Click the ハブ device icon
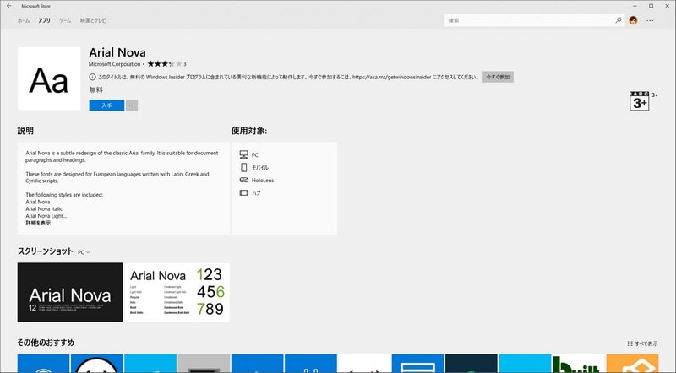The height and width of the screenshot is (373, 676). (x=244, y=193)
